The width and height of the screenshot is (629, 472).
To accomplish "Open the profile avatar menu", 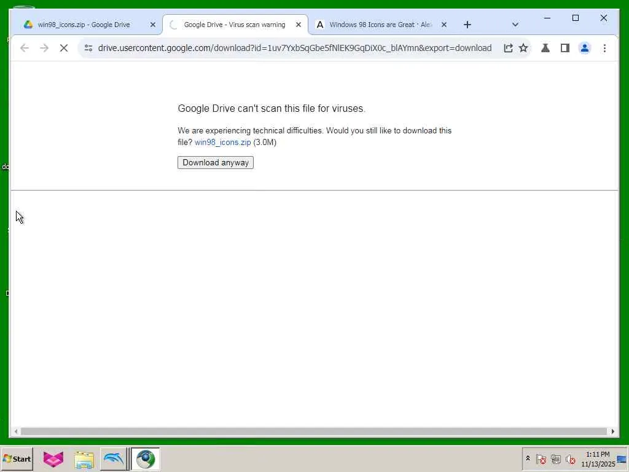I will 585,48.
